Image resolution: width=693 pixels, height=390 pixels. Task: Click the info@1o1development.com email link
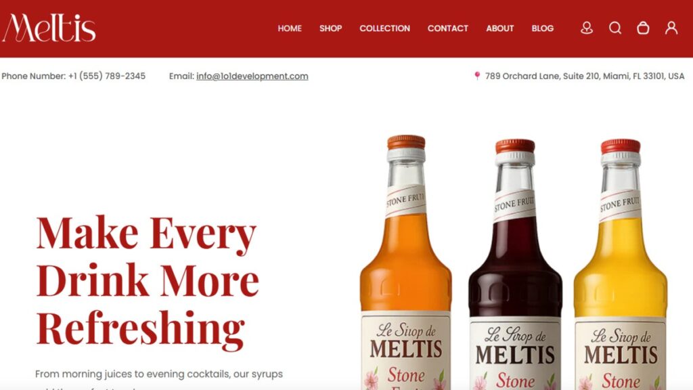tap(252, 76)
